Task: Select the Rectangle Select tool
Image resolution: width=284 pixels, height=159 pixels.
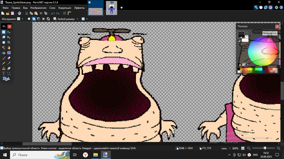Action: point(3,32)
